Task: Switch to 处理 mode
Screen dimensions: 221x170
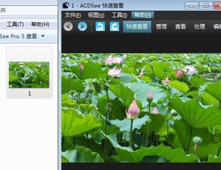Action: pos(199,26)
